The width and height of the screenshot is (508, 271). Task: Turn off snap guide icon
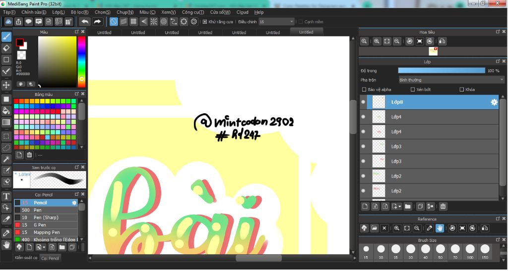pos(114,22)
